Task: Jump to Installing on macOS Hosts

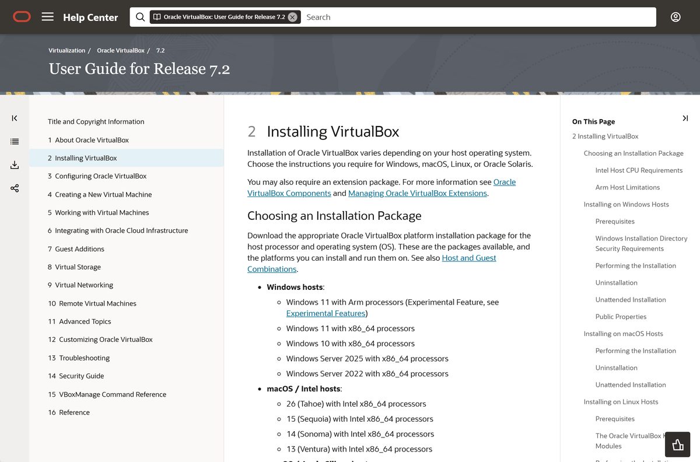Action: tap(624, 334)
